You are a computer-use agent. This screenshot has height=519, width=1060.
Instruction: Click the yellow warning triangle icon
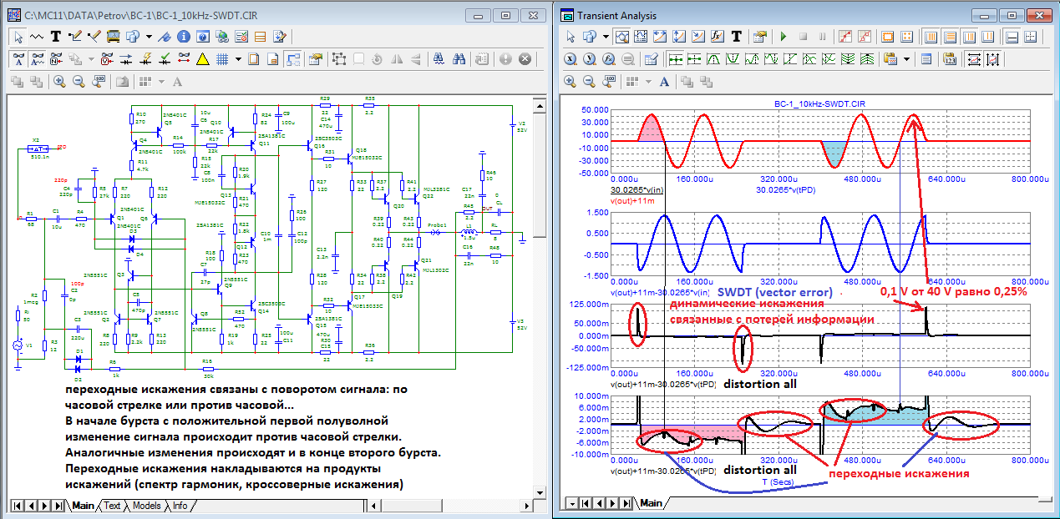(202, 59)
